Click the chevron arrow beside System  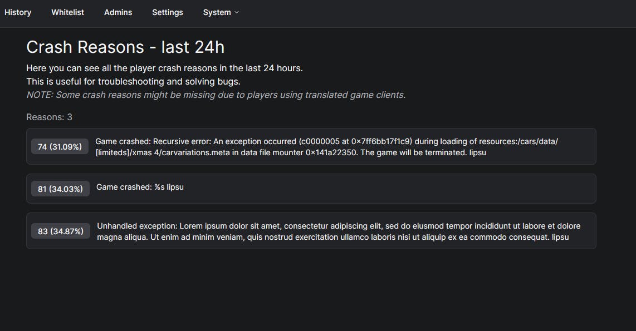click(237, 12)
